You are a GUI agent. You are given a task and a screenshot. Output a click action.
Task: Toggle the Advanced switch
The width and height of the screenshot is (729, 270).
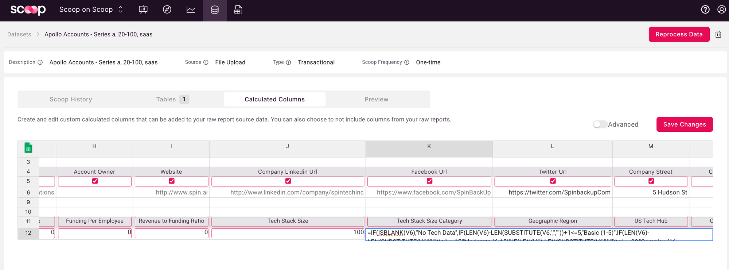tap(600, 124)
